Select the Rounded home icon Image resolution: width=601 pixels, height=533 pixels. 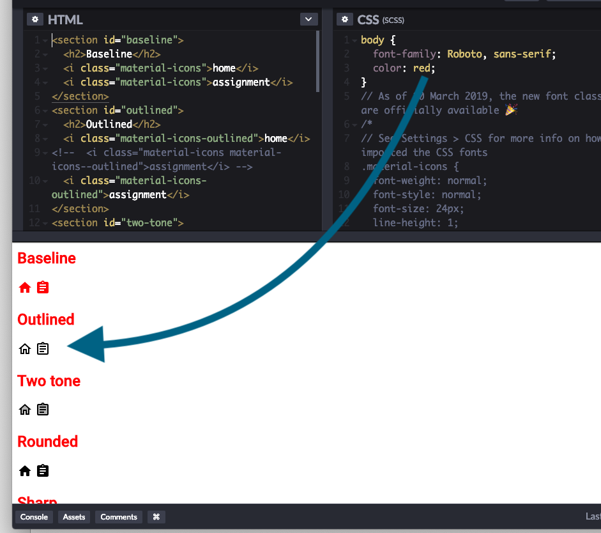point(24,470)
